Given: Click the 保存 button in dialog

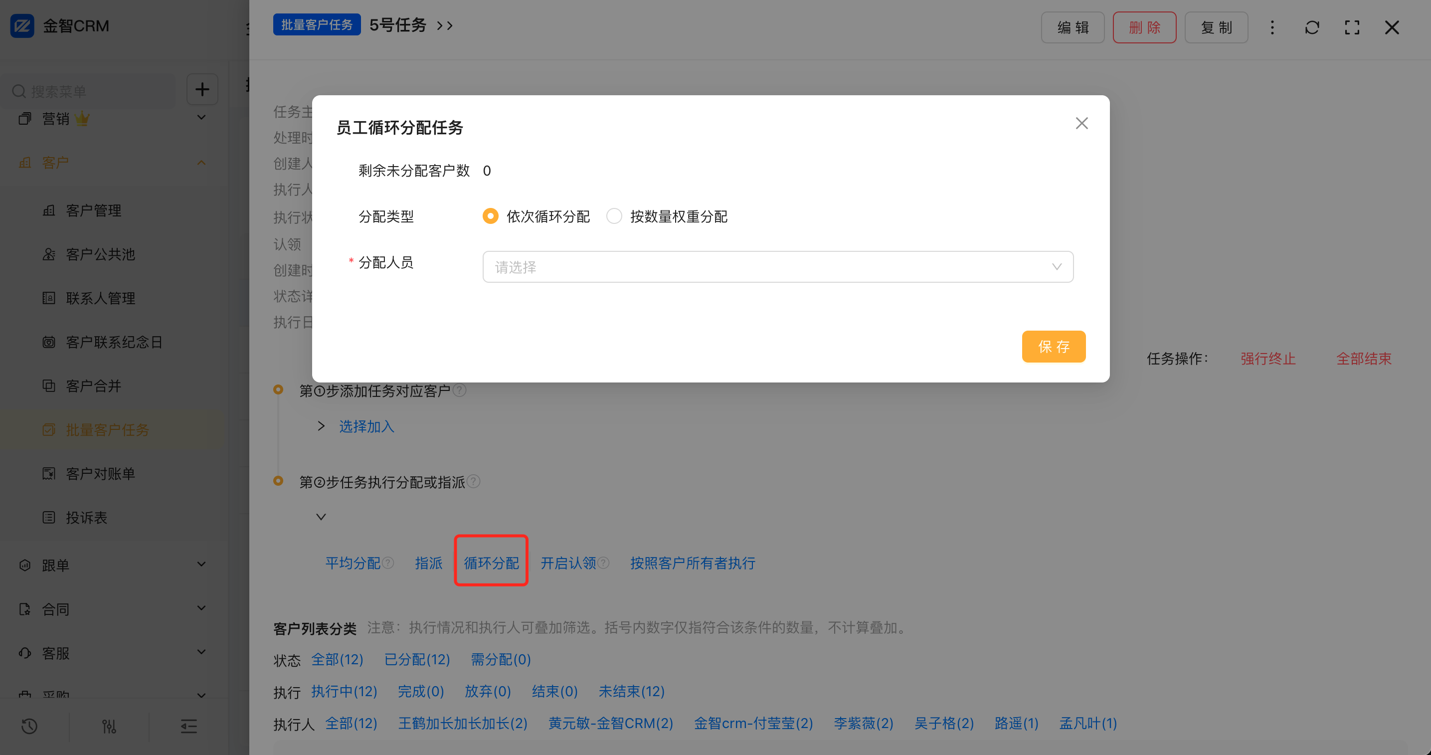Looking at the screenshot, I should (1053, 347).
